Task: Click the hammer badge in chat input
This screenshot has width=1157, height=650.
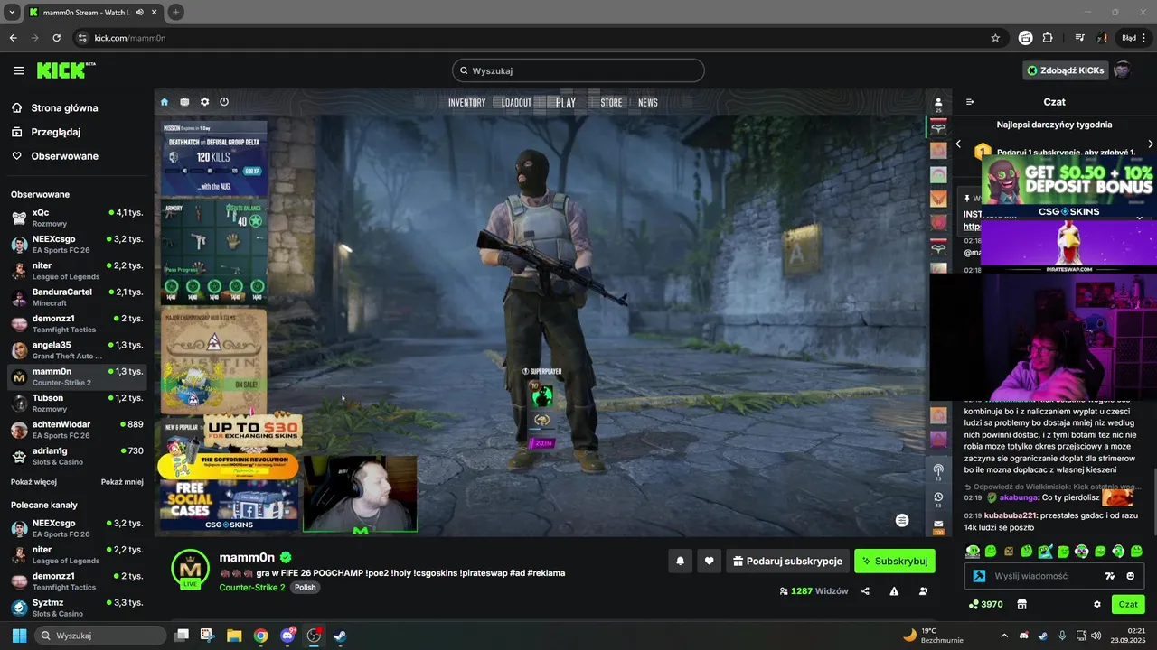Action: (979, 576)
